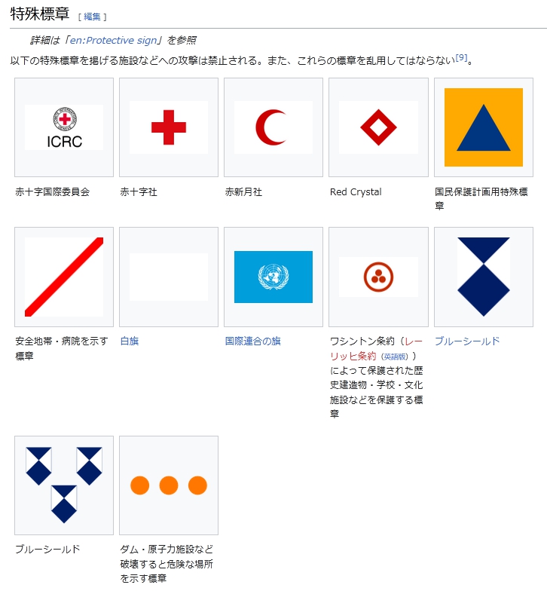The image size is (547, 594).
Task: Open the ICRC emblem image
Action: (64, 127)
